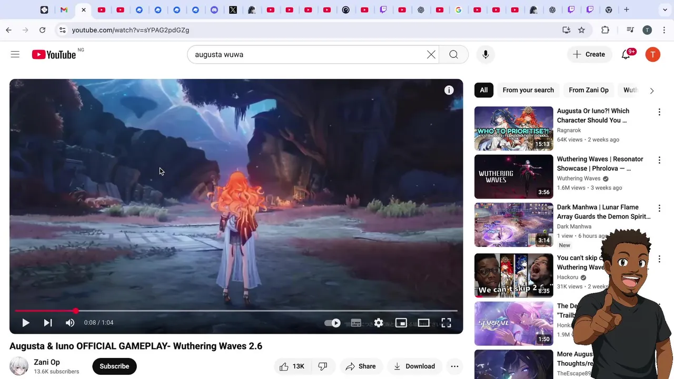Go to the YouTube home logo
674x379 pixels.
[54, 54]
